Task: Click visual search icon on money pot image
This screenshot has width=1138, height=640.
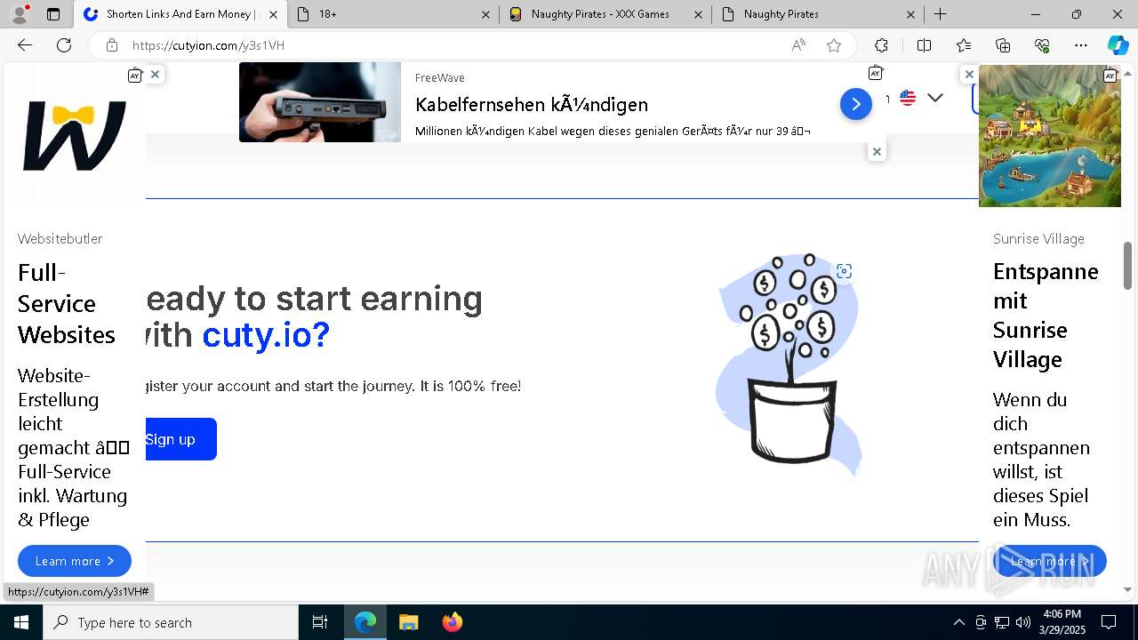Action: tap(844, 271)
